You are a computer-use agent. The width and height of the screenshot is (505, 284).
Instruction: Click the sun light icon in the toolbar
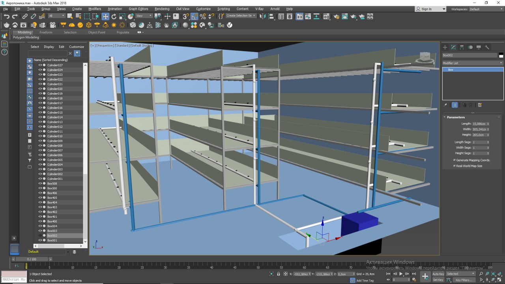pos(114,25)
